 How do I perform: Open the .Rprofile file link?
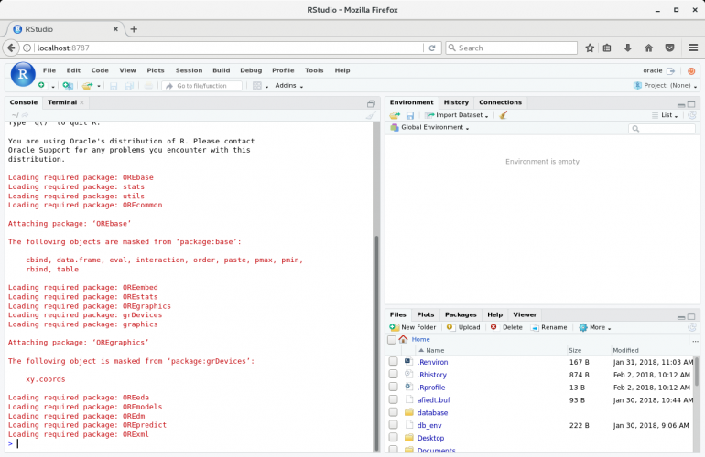coord(431,388)
